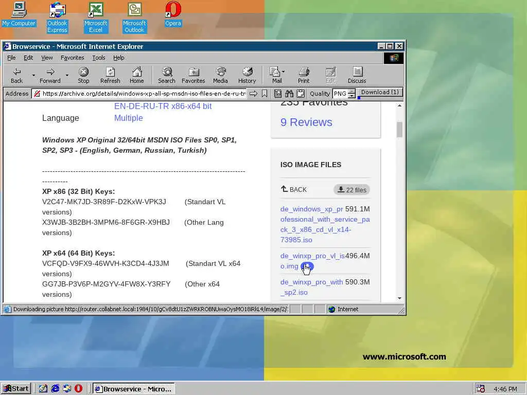This screenshot has width=527, height=395.
Task: Click the Windows flag logo throbber
Action: 394,58
